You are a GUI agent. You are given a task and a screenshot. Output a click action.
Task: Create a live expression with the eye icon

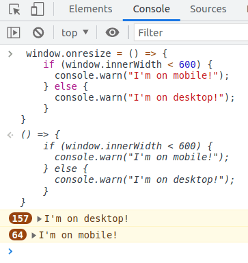(x=112, y=32)
